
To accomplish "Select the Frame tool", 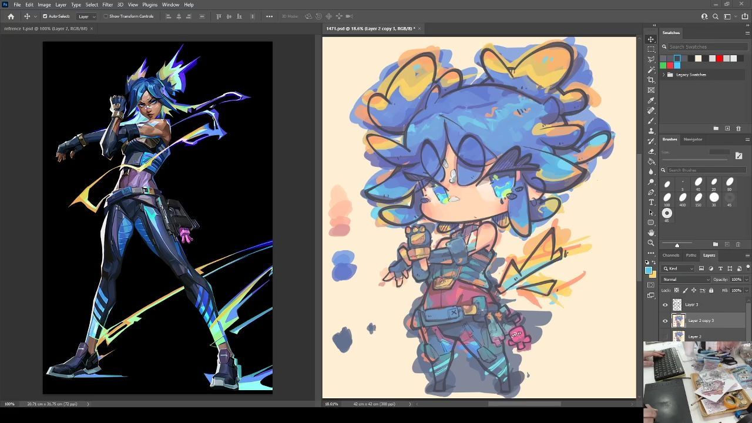I will (651, 90).
